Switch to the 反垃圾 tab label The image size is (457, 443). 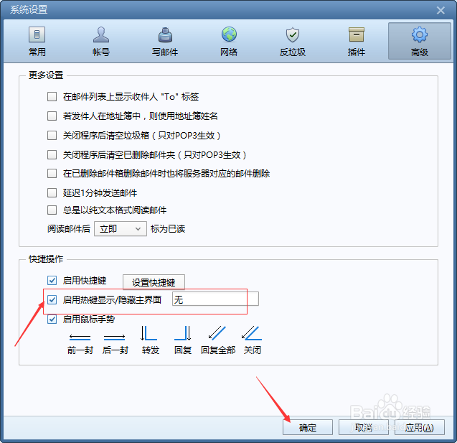click(293, 52)
